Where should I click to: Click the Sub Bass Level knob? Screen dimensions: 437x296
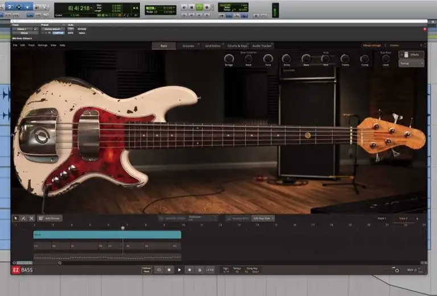tap(386, 59)
